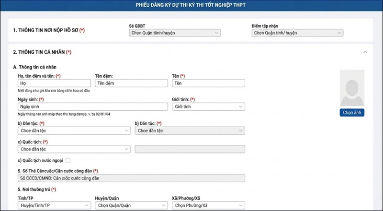The height and width of the screenshot is (211, 383).
Task: Click the Số CCCD/CMND input field
Action: click(131, 178)
